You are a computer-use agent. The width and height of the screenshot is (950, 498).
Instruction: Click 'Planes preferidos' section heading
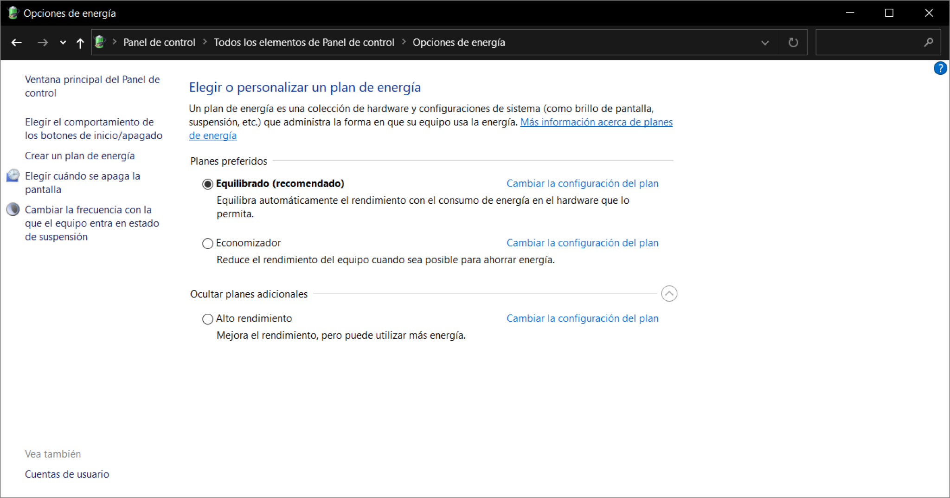coord(229,161)
